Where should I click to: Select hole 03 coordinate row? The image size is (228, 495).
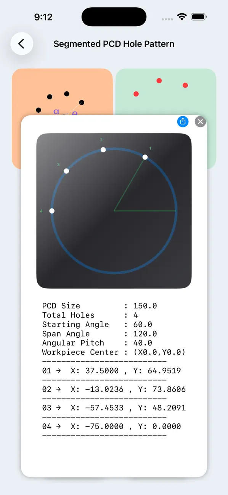click(x=114, y=408)
